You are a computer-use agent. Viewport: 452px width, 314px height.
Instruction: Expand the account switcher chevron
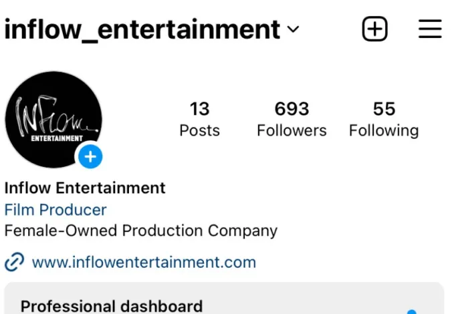[x=293, y=29]
